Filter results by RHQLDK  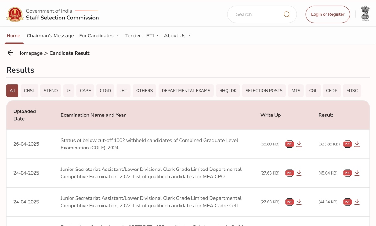click(x=228, y=90)
